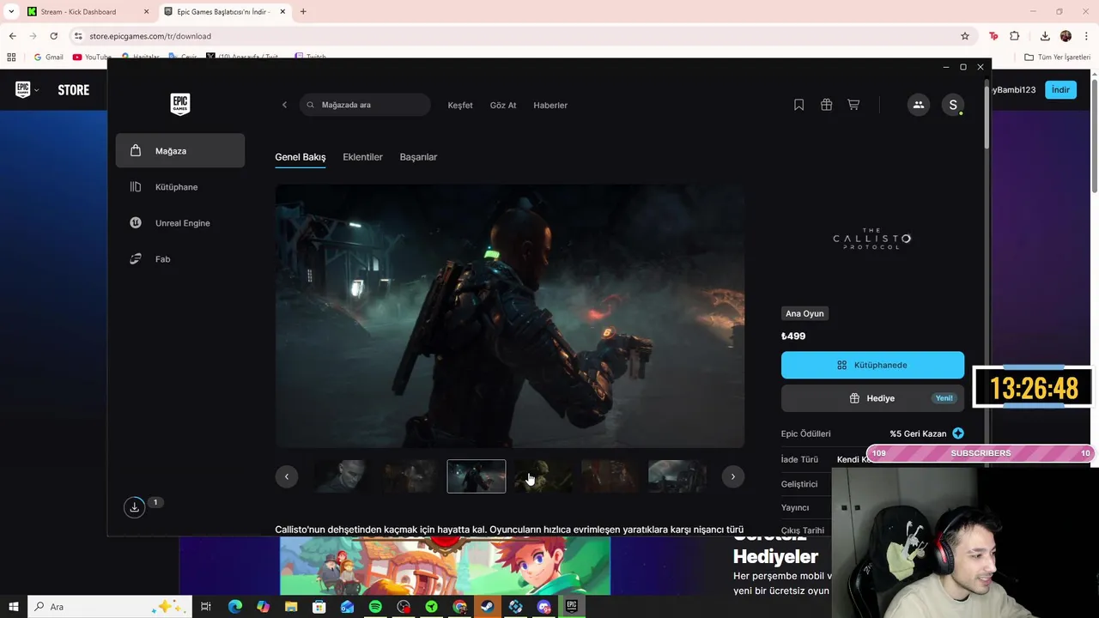Click the Kütüphanede button
Screen dimensions: 1099x618
[872, 365]
